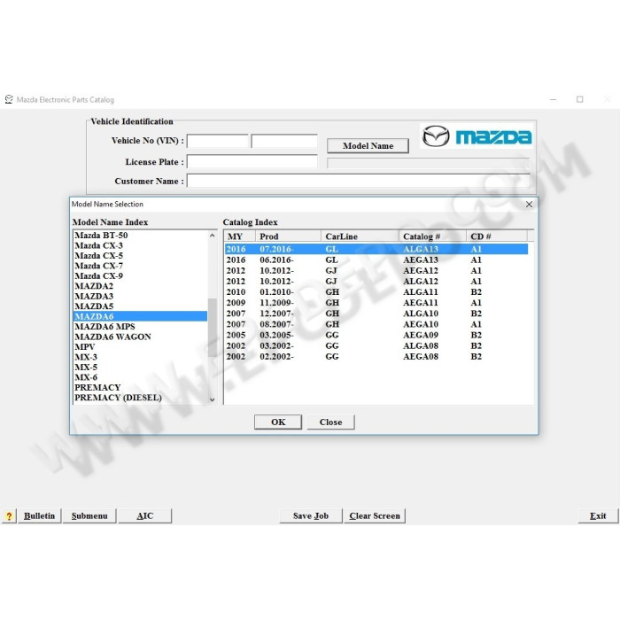Select the highlighted MAZDA6 model

click(140, 316)
